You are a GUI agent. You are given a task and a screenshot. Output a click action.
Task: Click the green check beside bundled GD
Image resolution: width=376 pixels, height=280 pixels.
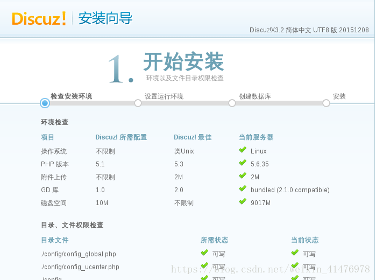click(243, 189)
